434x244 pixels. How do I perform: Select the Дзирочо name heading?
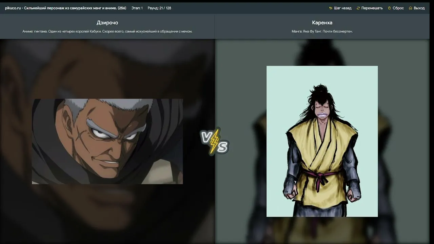(107, 23)
